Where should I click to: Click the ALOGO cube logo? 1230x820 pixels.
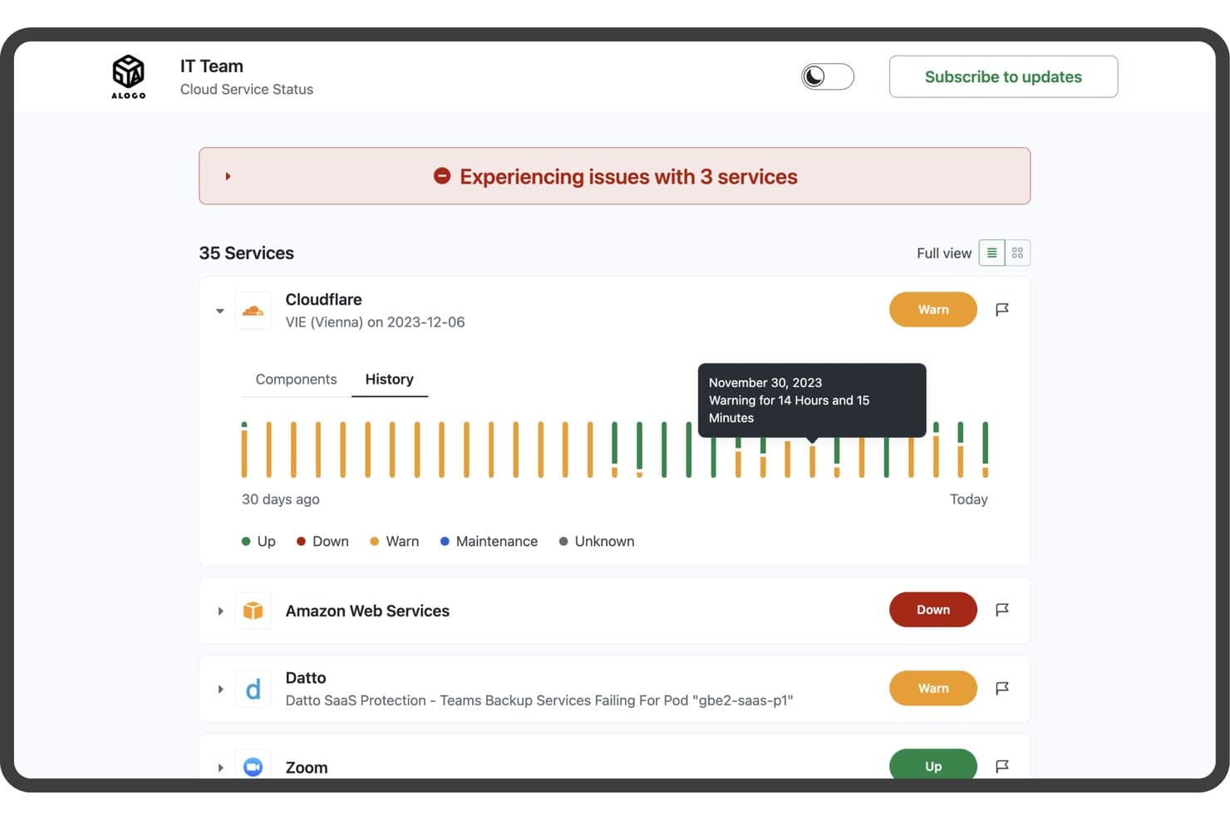point(129,76)
